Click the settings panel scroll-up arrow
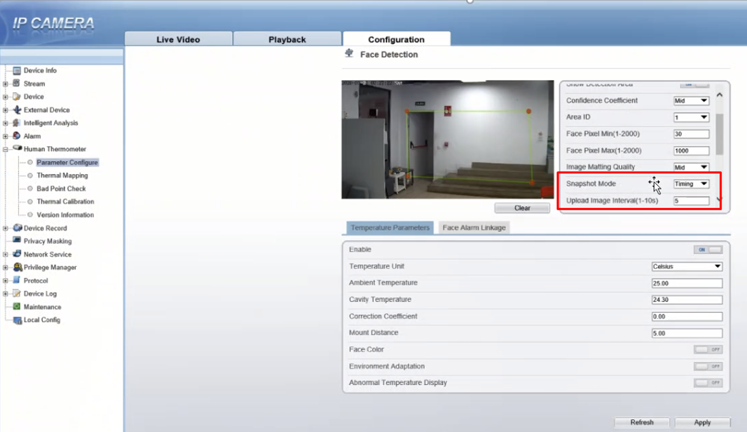 tap(720, 95)
